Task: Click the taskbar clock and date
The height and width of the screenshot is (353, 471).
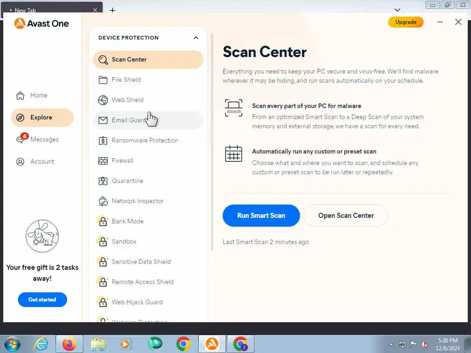Action: coord(448,344)
